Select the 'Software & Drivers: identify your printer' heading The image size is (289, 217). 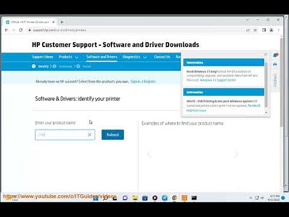pyautogui.click(x=78, y=99)
